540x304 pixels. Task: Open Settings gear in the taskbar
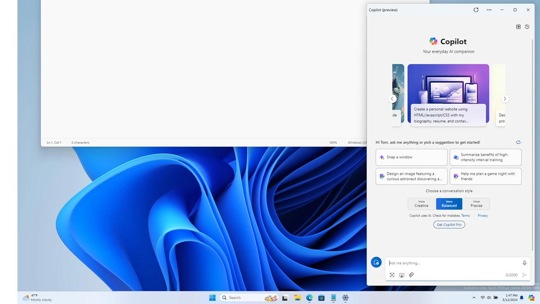click(x=346, y=298)
